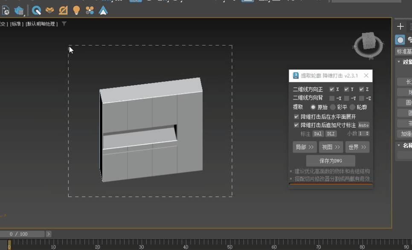Click the 0 / 100 time slider

pos(22,234)
